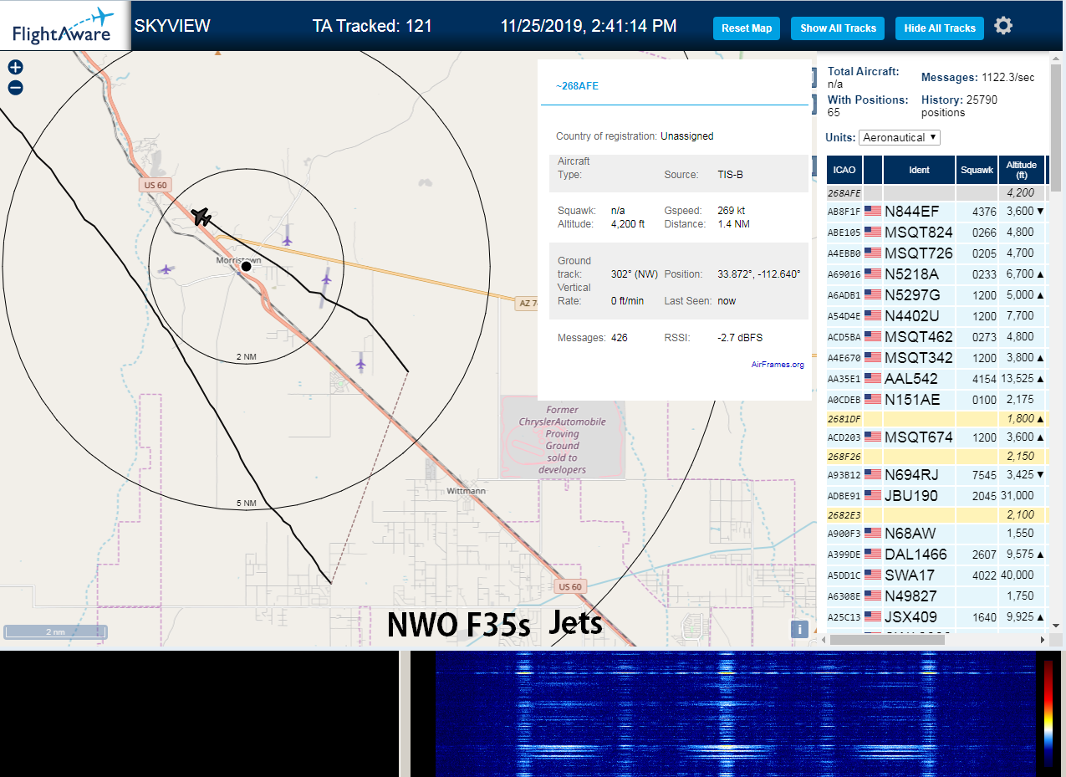
Task: Click the US flag in MSQT726 row
Action: point(873,253)
